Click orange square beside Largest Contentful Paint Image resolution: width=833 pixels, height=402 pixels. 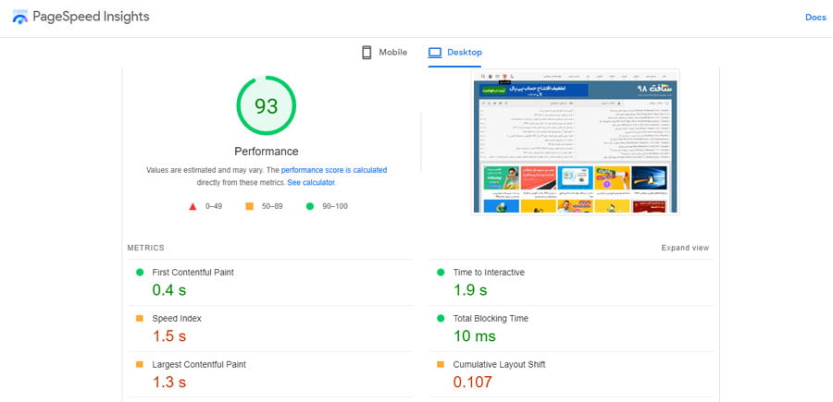coord(140,364)
